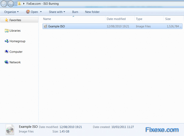Sort by Date modified column header

[116, 19]
